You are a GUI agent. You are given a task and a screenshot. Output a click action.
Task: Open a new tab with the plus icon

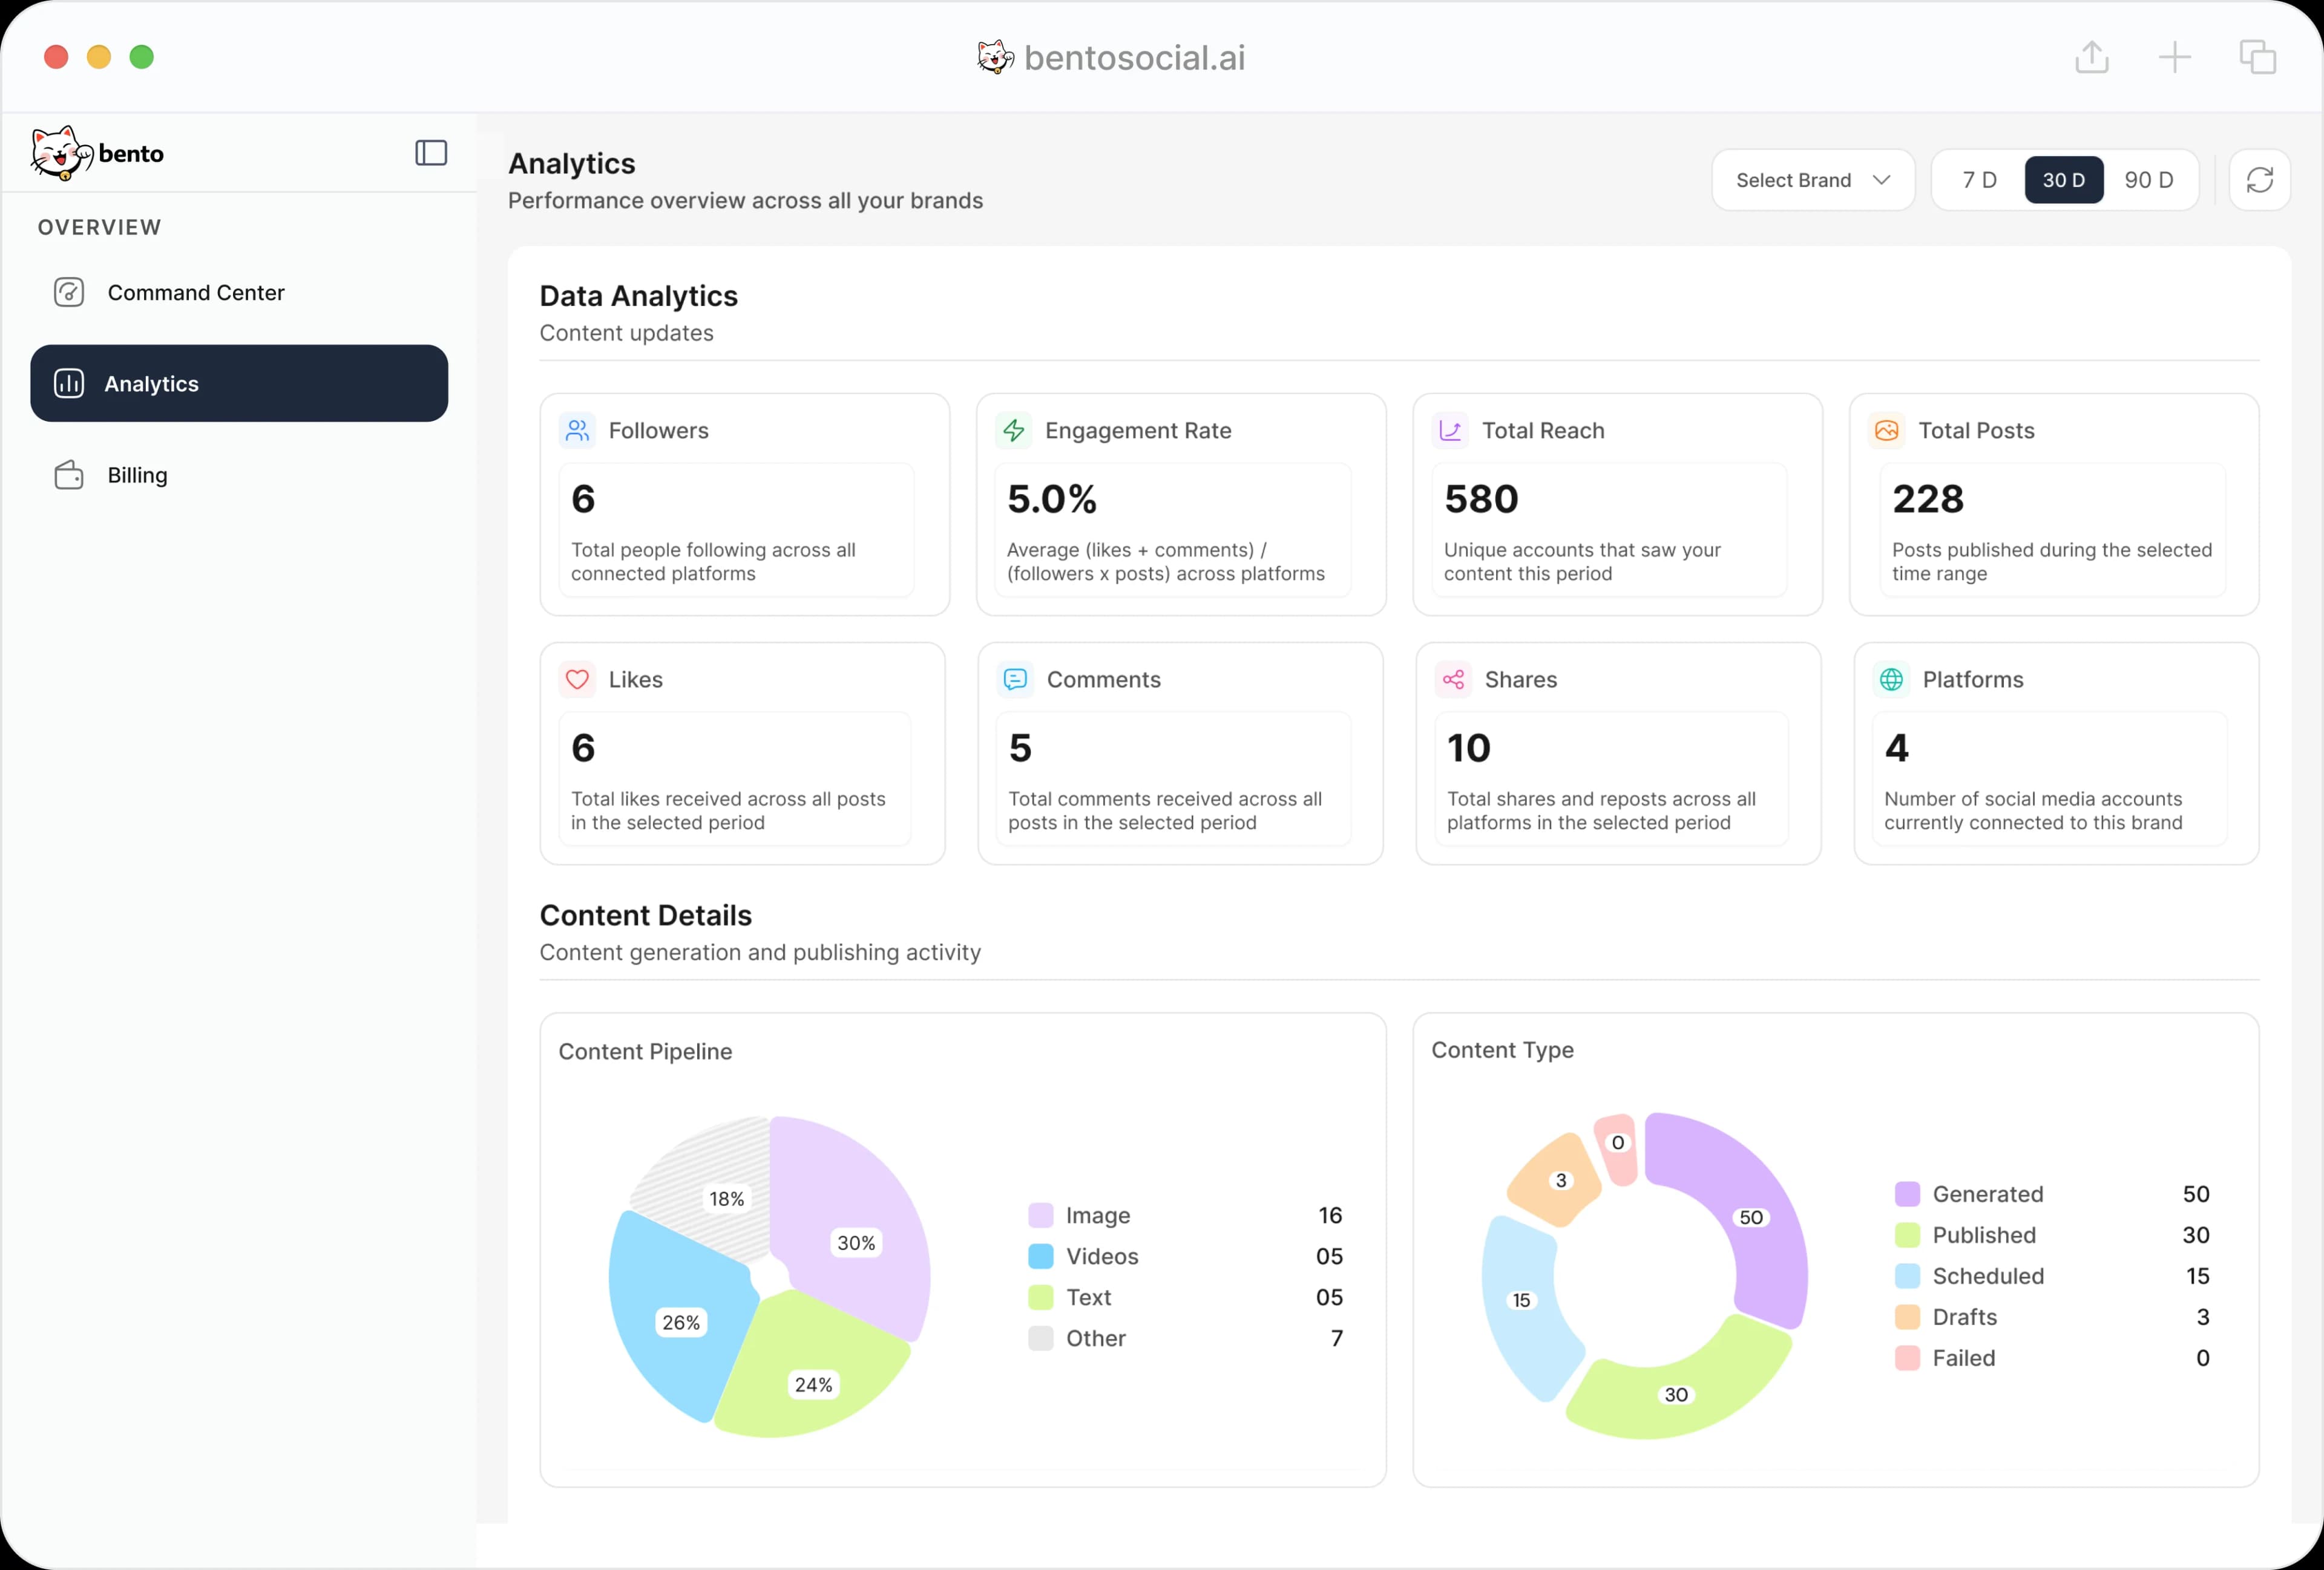[x=2175, y=57]
